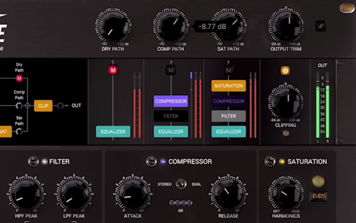Click the OUT level meter
The height and width of the screenshot is (223, 356).
pyautogui.click(x=322, y=105)
